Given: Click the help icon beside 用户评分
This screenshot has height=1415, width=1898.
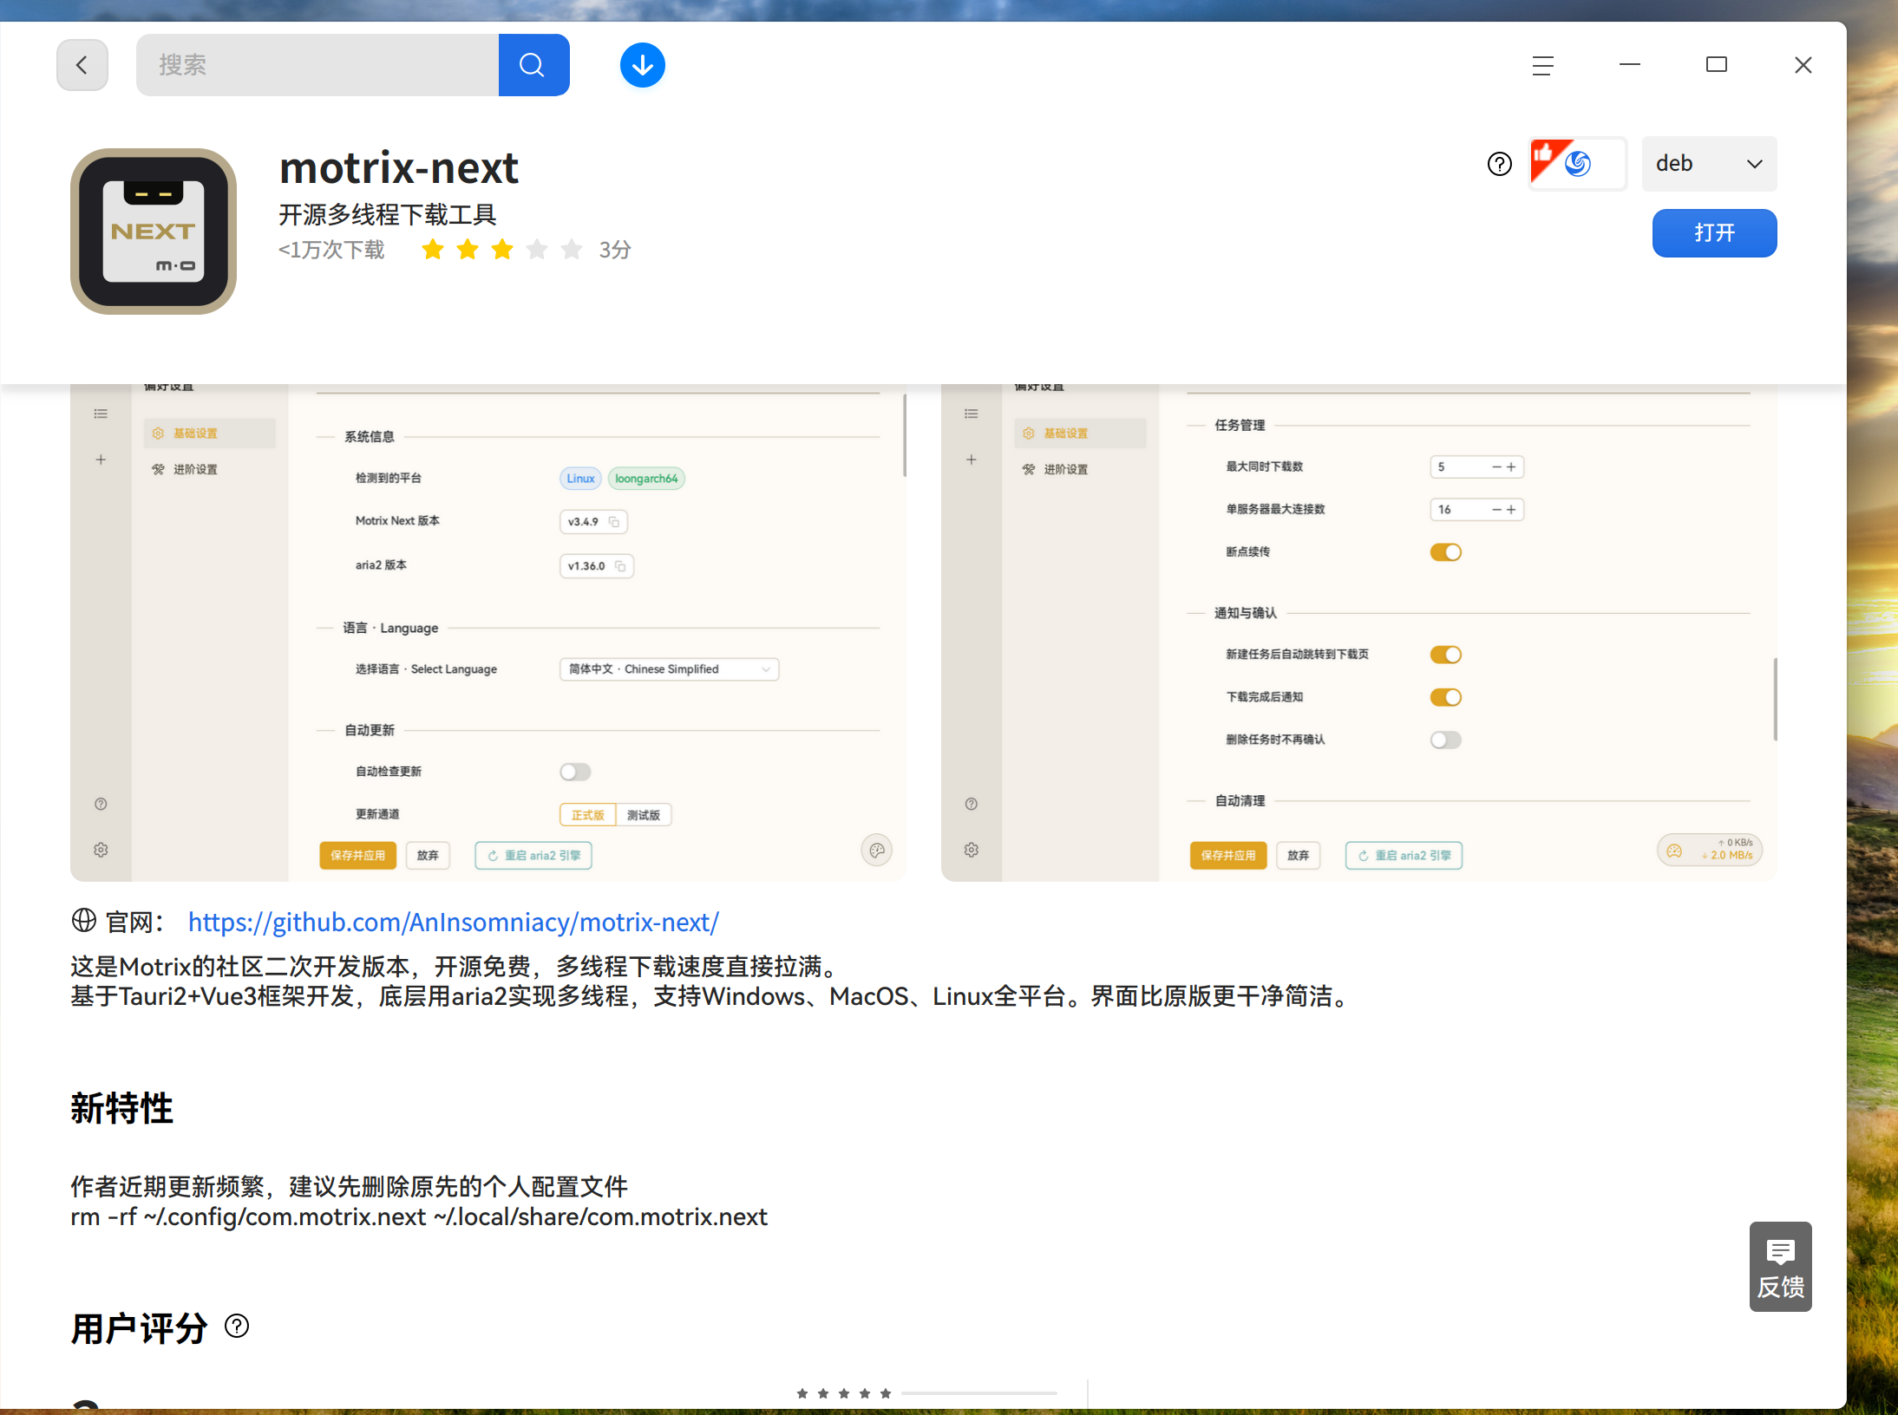Looking at the screenshot, I should click(x=237, y=1327).
